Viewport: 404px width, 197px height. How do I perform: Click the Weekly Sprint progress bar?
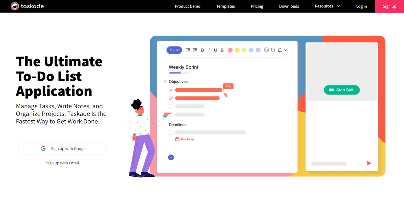pyautogui.click(x=179, y=73)
